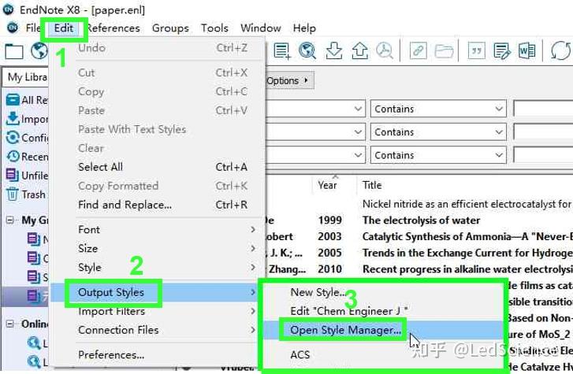
Task: Click the Export upload-arrow toolbar icon
Action: [x=360, y=50]
